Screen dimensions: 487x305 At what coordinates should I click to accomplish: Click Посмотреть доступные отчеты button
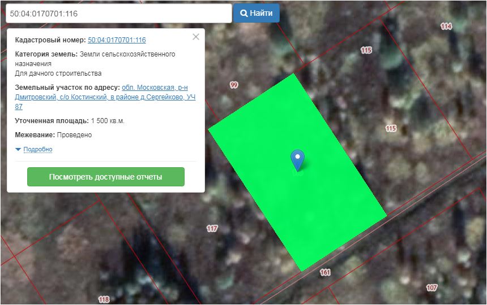coord(106,177)
